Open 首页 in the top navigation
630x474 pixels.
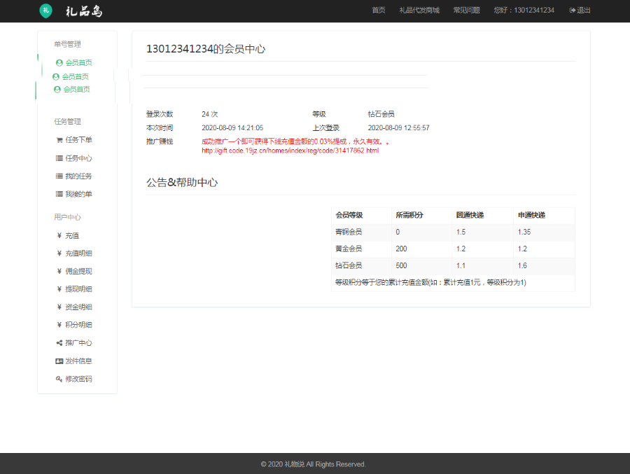378,11
